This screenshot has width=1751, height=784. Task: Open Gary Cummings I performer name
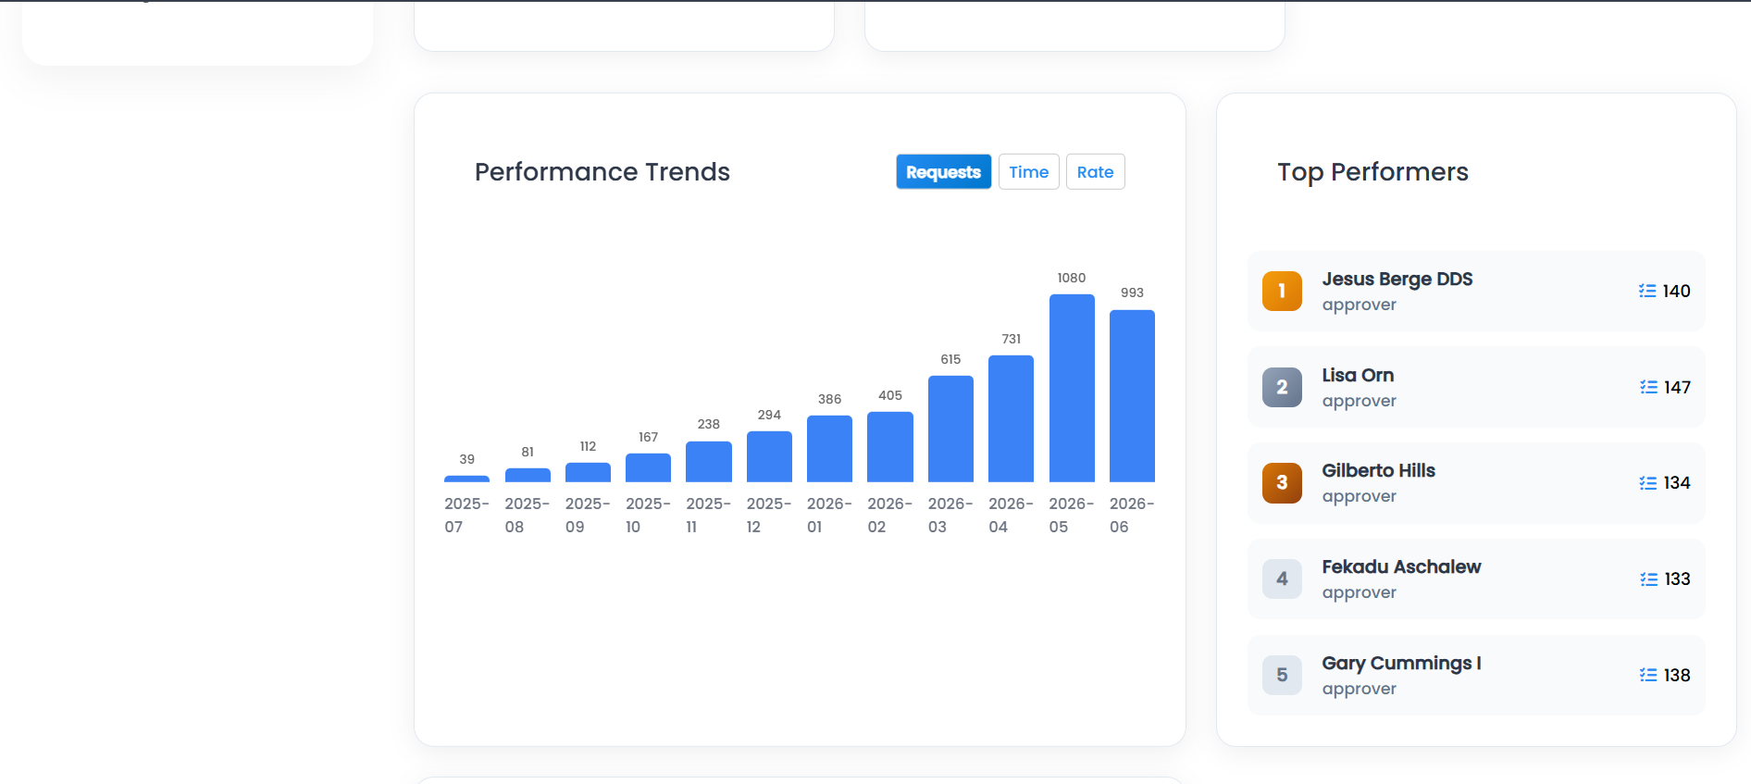click(x=1401, y=663)
